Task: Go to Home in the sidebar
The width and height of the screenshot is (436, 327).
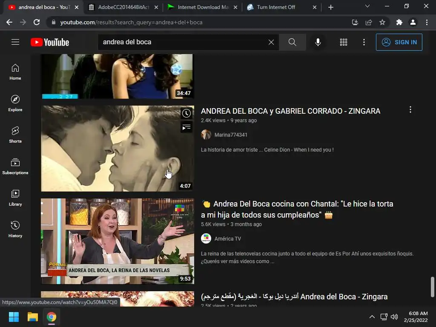Action: coord(15,72)
